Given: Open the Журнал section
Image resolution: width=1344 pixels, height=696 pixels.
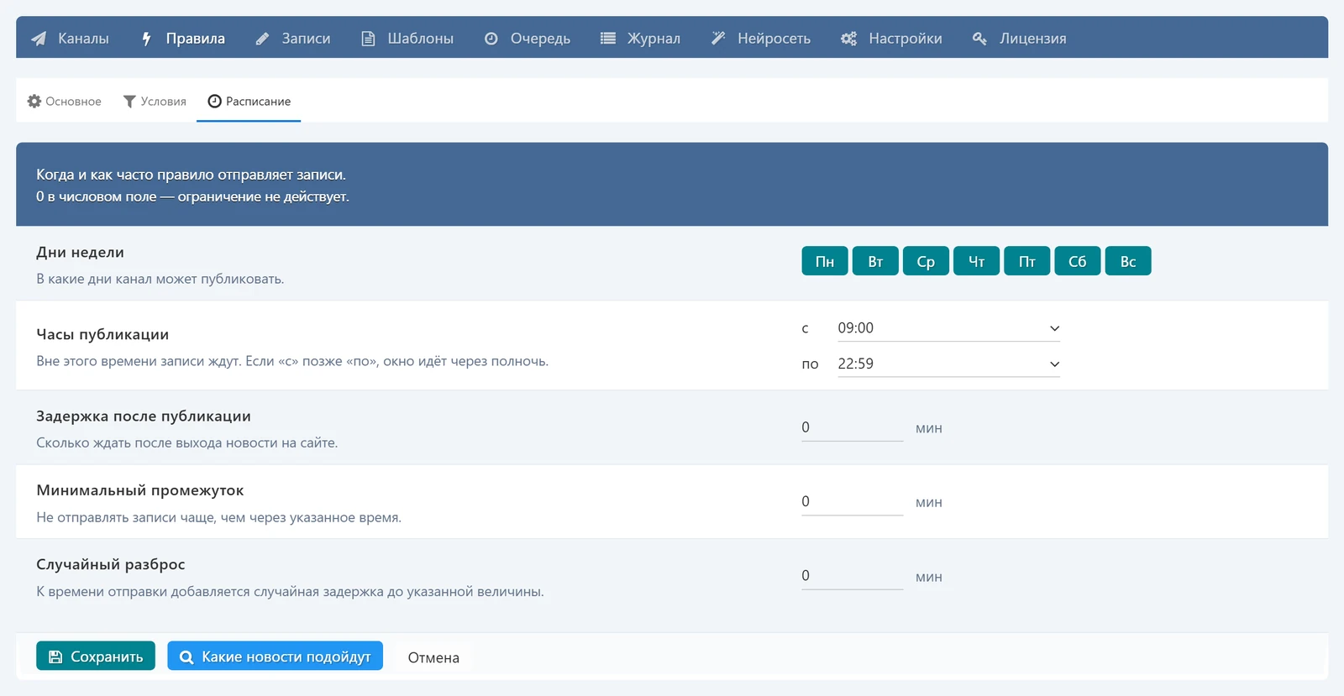Looking at the screenshot, I should pos(641,39).
